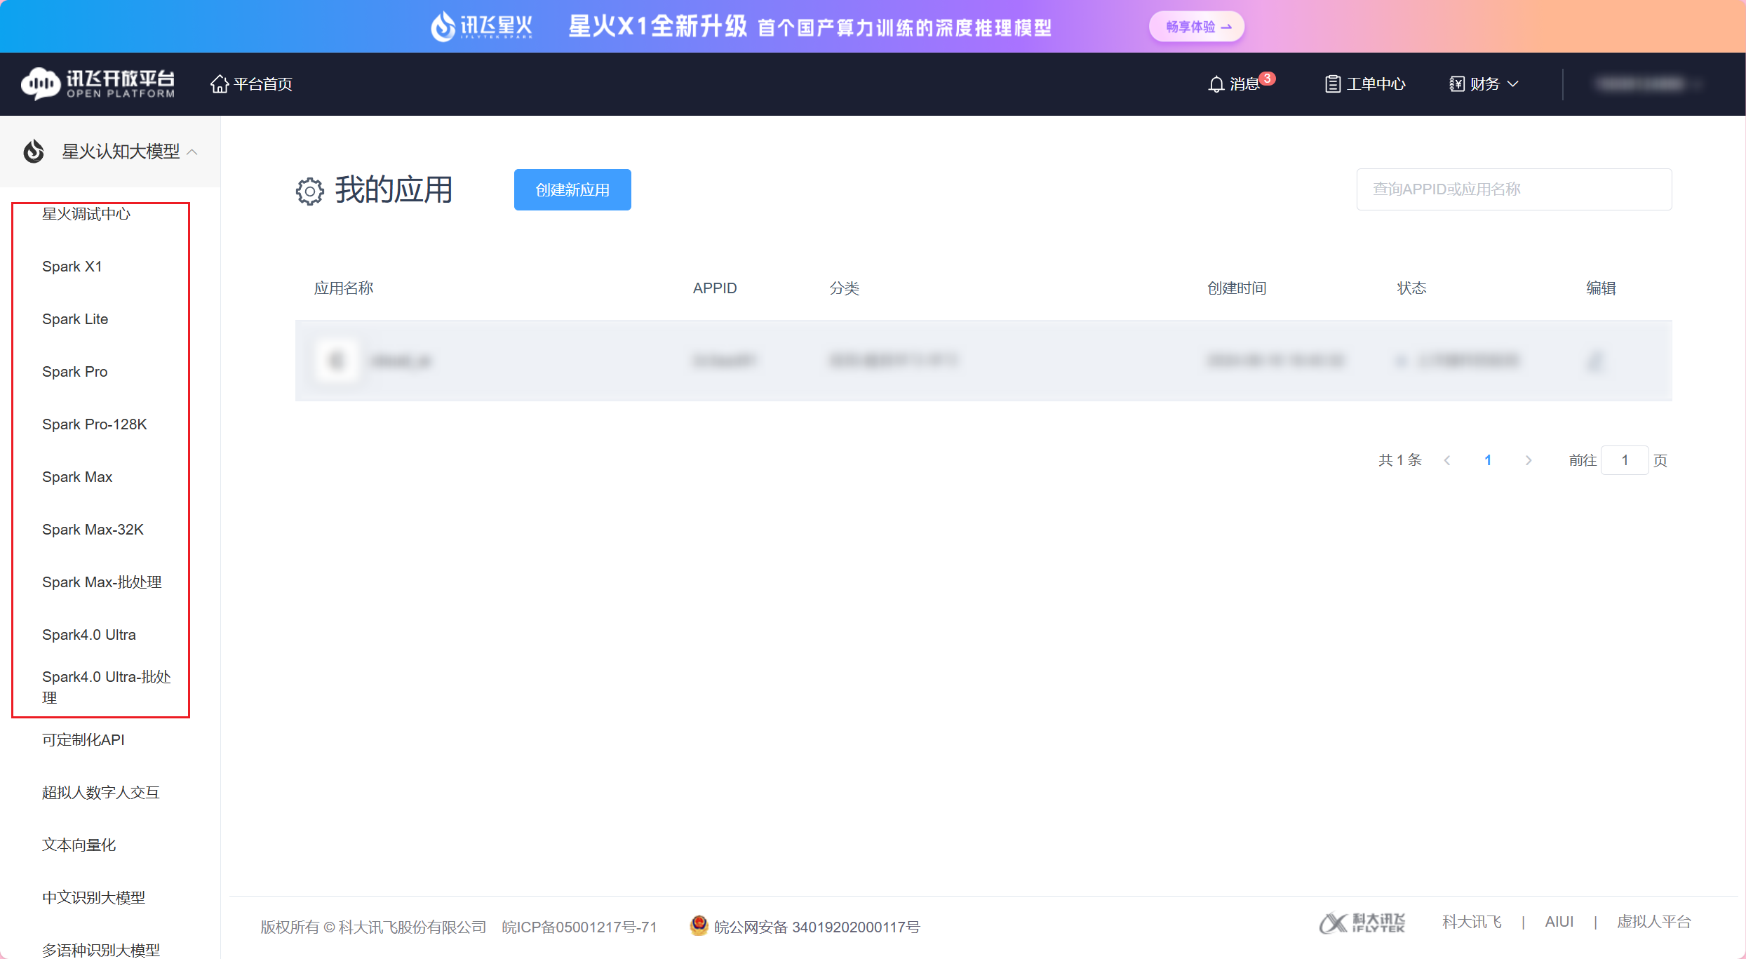Go to 平台首页 link
The height and width of the screenshot is (959, 1746).
pyautogui.click(x=262, y=84)
